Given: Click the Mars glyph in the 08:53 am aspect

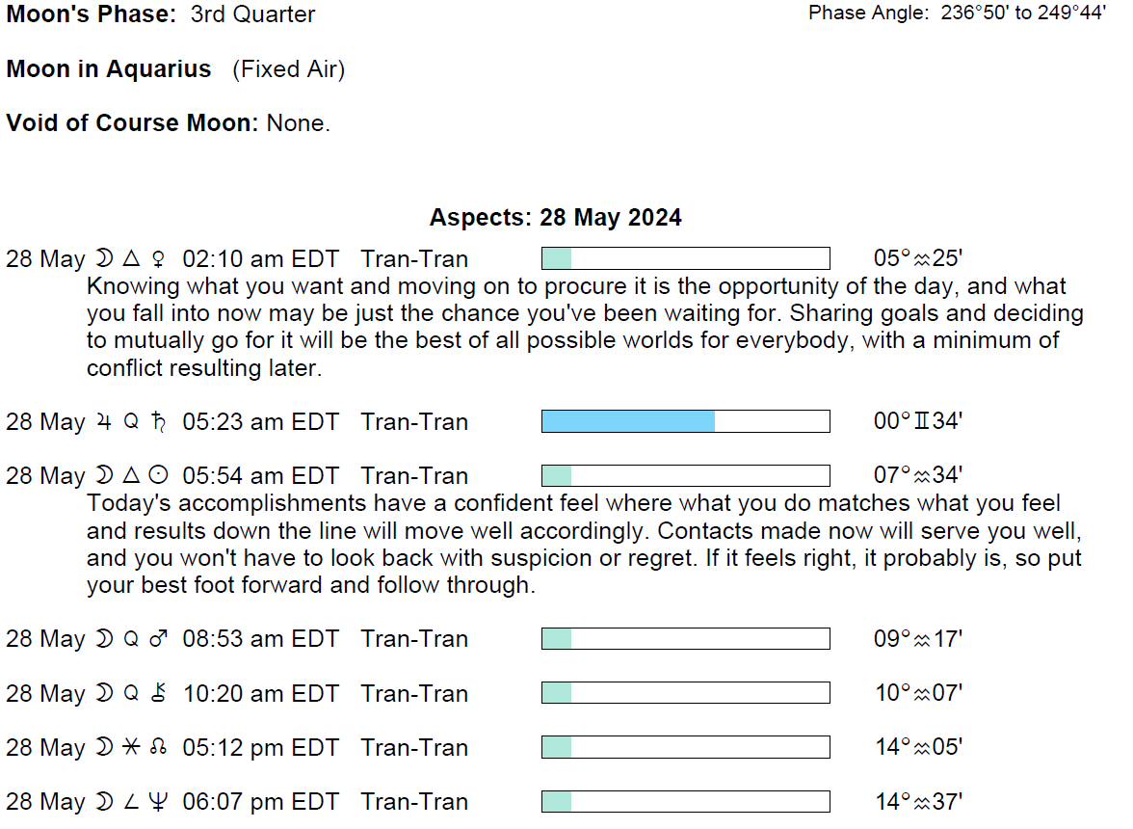Looking at the screenshot, I should (159, 639).
